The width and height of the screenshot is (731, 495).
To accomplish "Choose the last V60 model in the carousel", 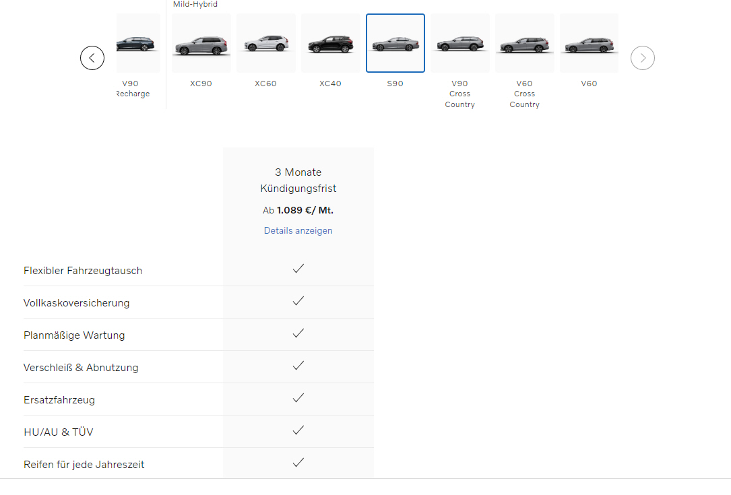I will point(589,44).
